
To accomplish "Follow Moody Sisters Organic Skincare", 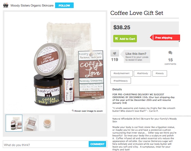I will point(64,5).
